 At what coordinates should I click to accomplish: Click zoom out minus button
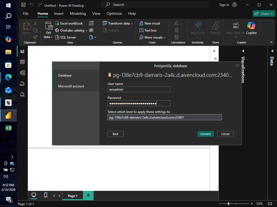[220, 204]
